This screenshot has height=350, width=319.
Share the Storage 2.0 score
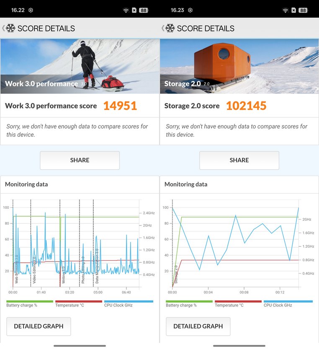(x=239, y=160)
